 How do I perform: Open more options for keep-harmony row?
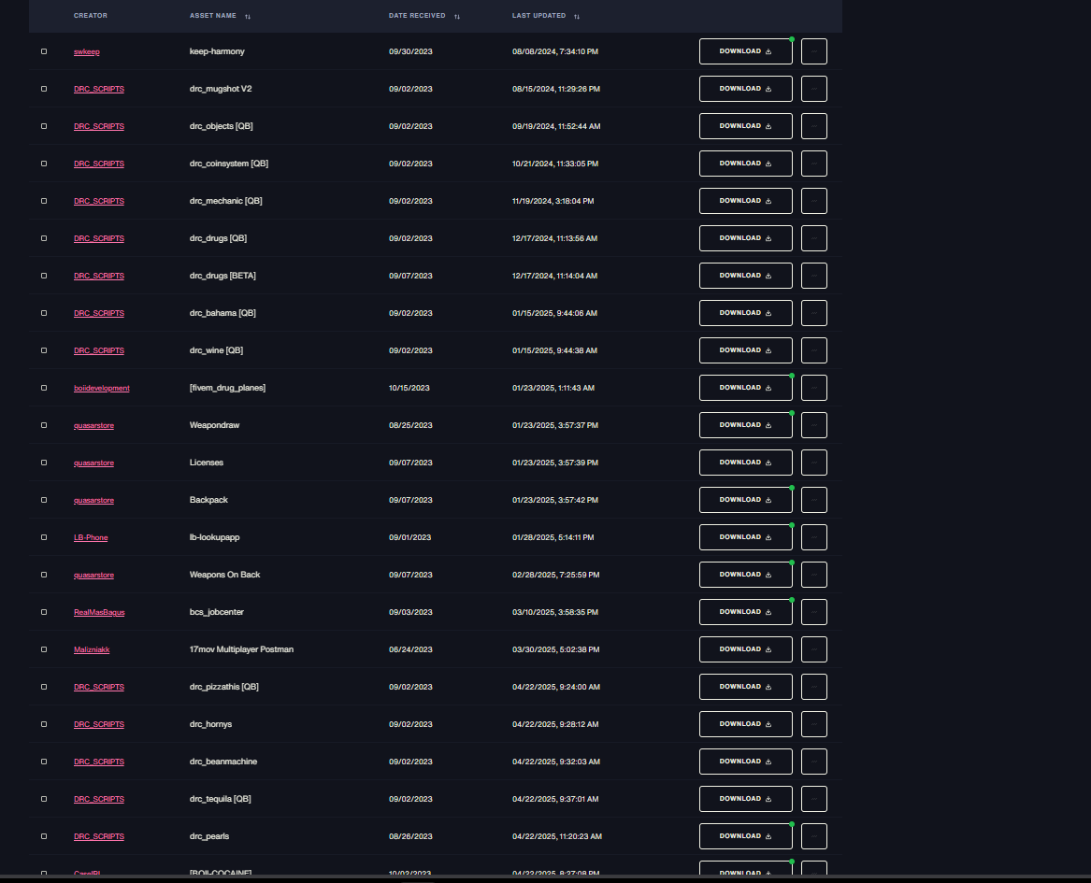[814, 51]
